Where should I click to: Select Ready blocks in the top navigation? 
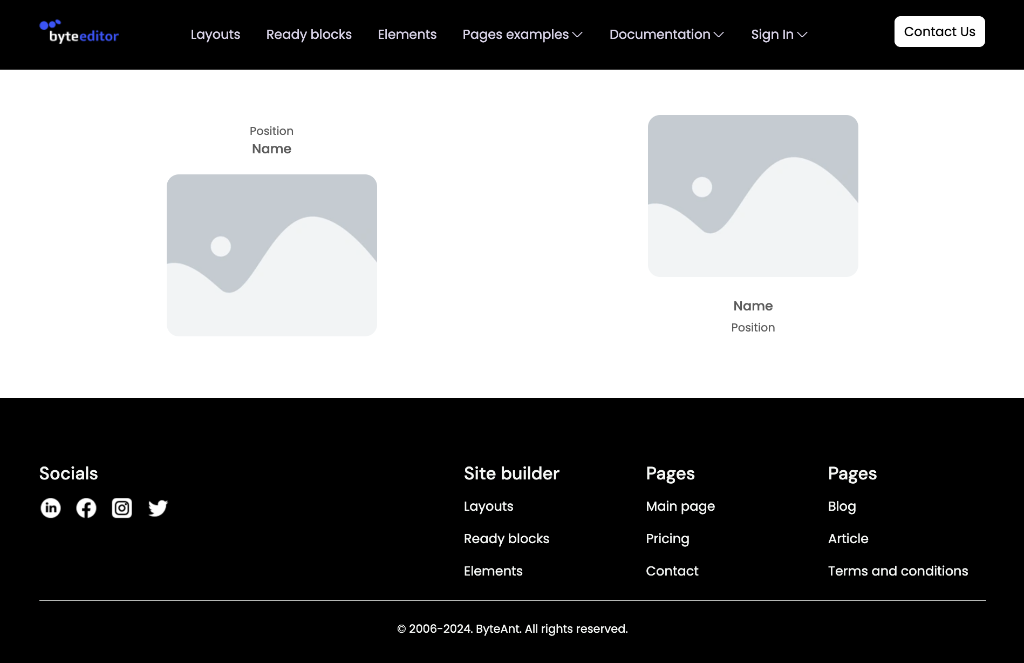pyautogui.click(x=309, y=35)
